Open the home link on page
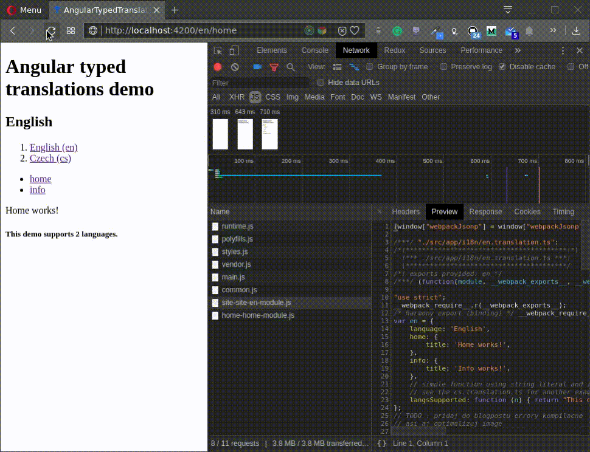Viewport: 590px width, 452px height. pyautogui.click(x=41, y=179)
